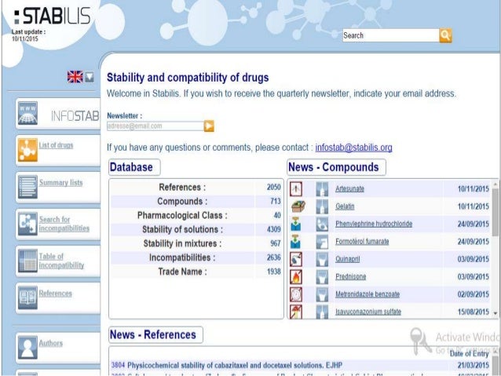Open Phenylephrine hydrochloride link

coord(374,224)
